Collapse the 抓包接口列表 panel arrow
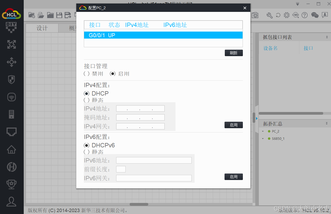 click(327, 37)
